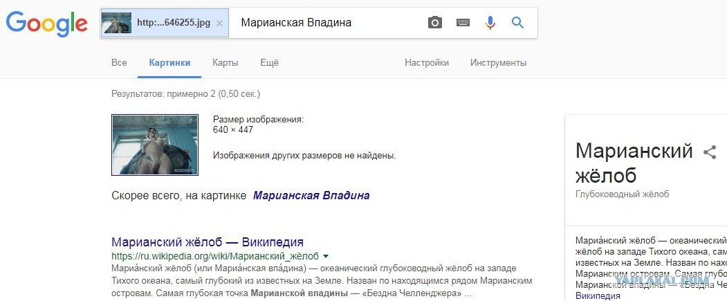727x301 pixels.
Task: Click the share icon beside Марианский жёлоб
Action: pyautogui.click(x=710, y=152)
